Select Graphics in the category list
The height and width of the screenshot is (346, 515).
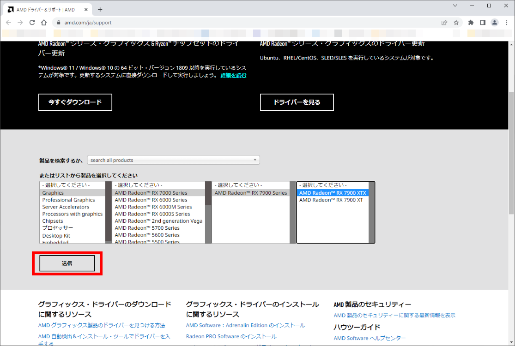[x=73, y=193]
